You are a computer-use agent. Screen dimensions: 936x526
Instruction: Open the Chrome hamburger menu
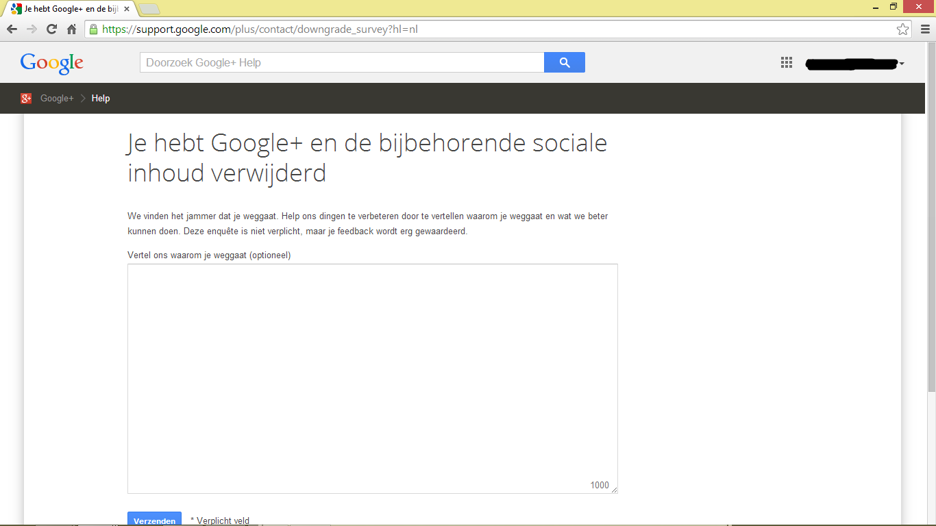pyautogui.click(x=925, y=29)
